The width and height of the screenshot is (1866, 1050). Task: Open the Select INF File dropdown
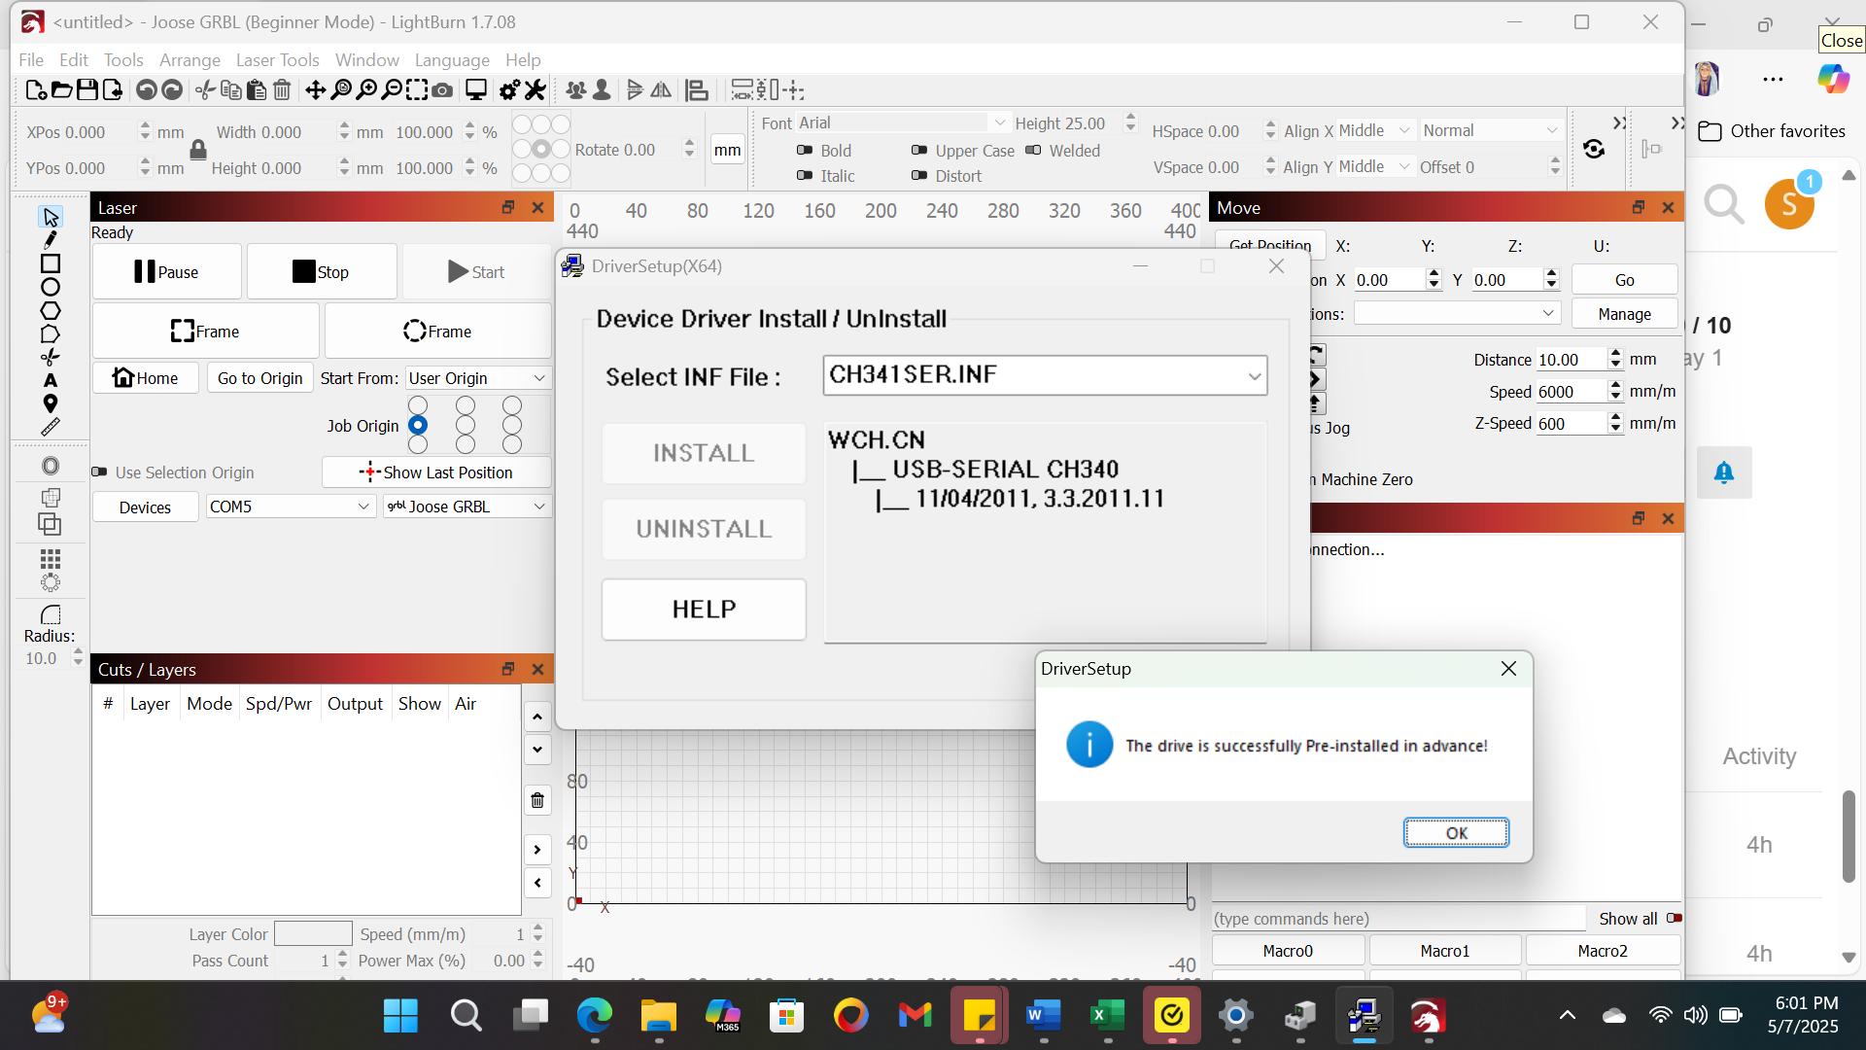coord(1045,375)
